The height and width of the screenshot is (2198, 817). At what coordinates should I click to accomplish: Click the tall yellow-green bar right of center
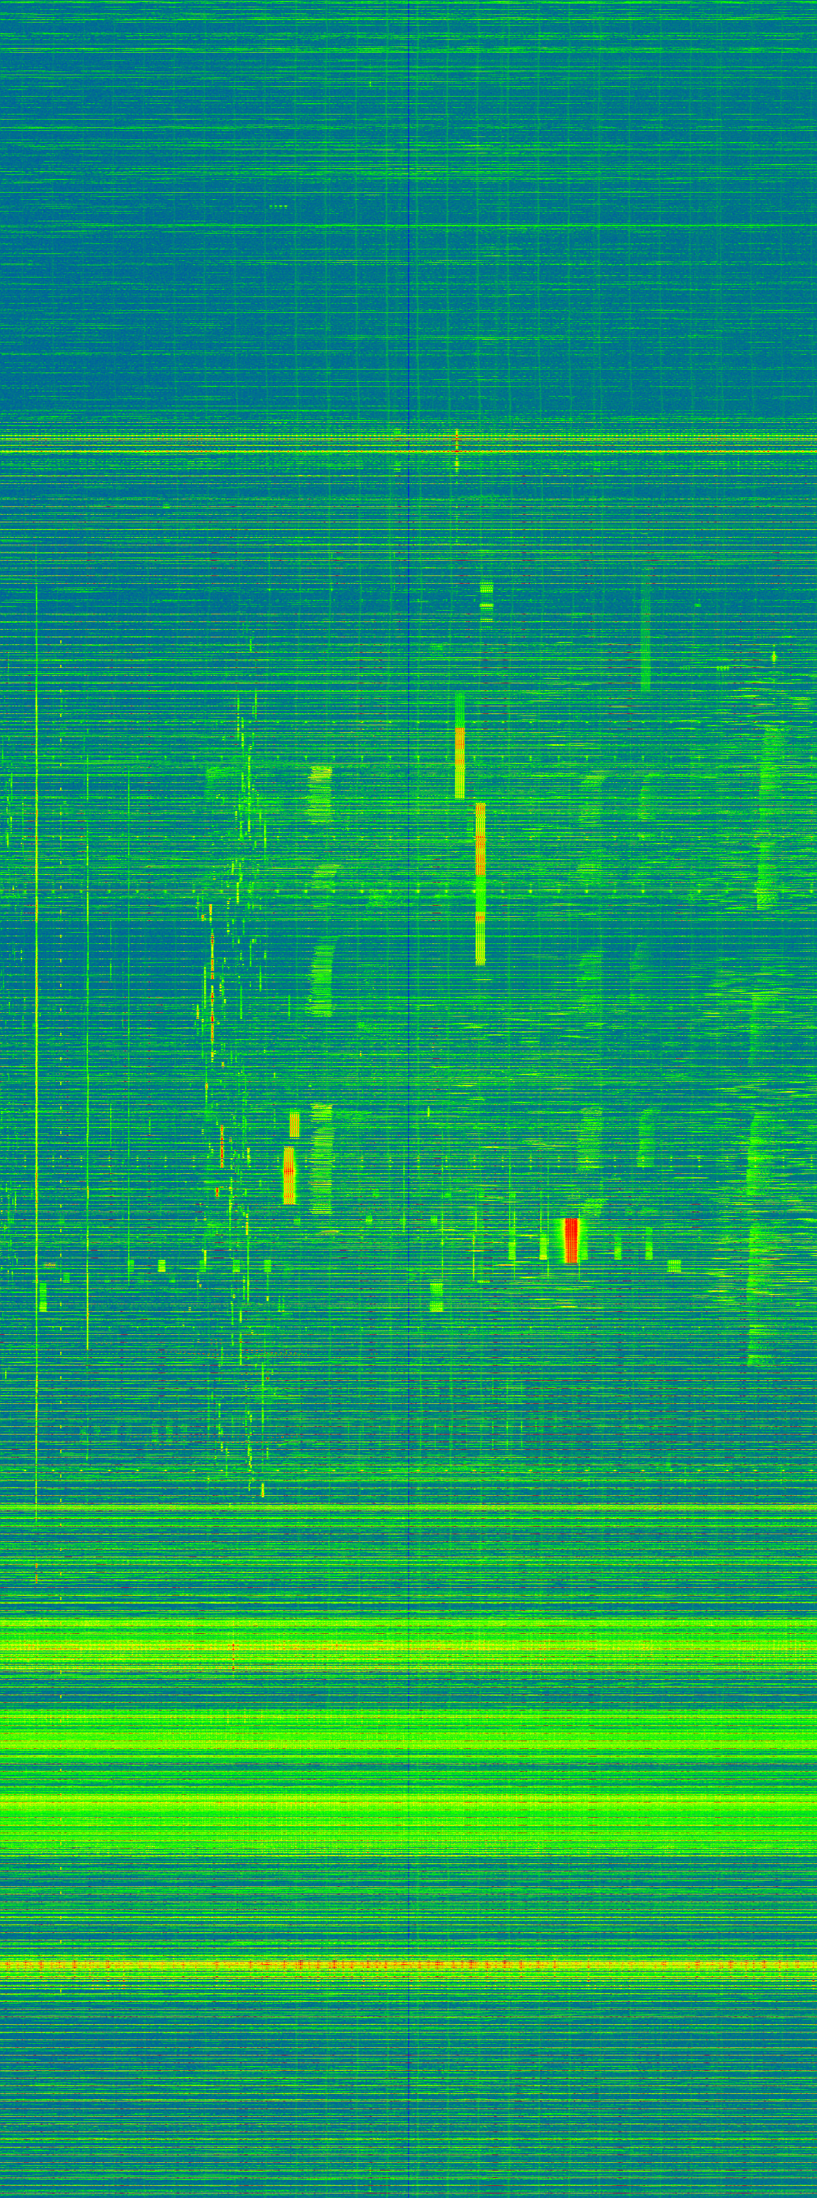[480, 883]
